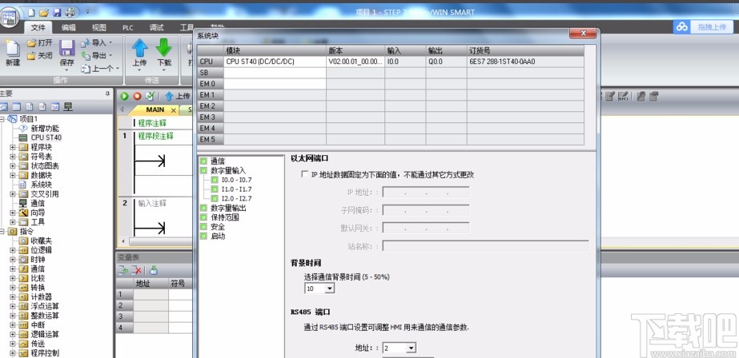Select the MAIN program tab
Image resolution: width=739 pixels, height=358 pixels.
click(x=155, y=109)
